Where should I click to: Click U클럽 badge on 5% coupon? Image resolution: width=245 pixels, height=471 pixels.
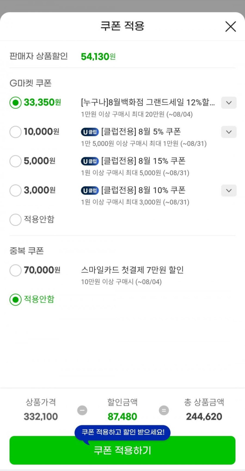(90, 132)
